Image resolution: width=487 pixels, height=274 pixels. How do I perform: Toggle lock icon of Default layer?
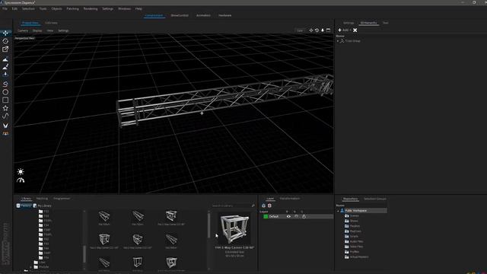[304, 216]
